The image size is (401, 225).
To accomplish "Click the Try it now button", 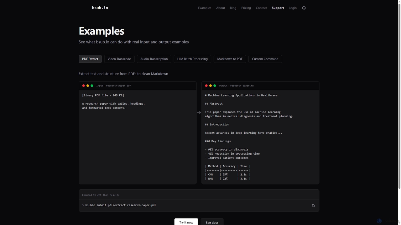I will 186,222.
